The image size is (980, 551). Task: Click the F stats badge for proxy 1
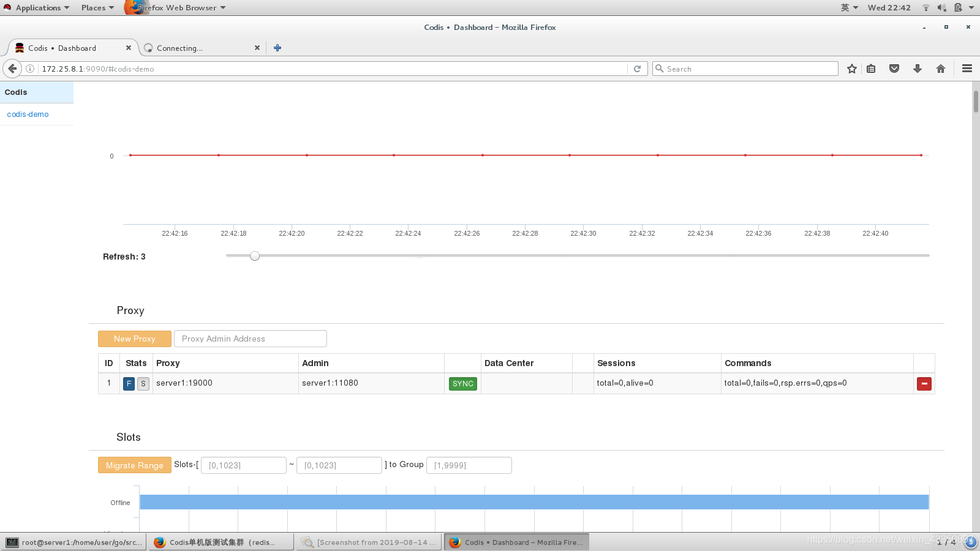(129, 384)
